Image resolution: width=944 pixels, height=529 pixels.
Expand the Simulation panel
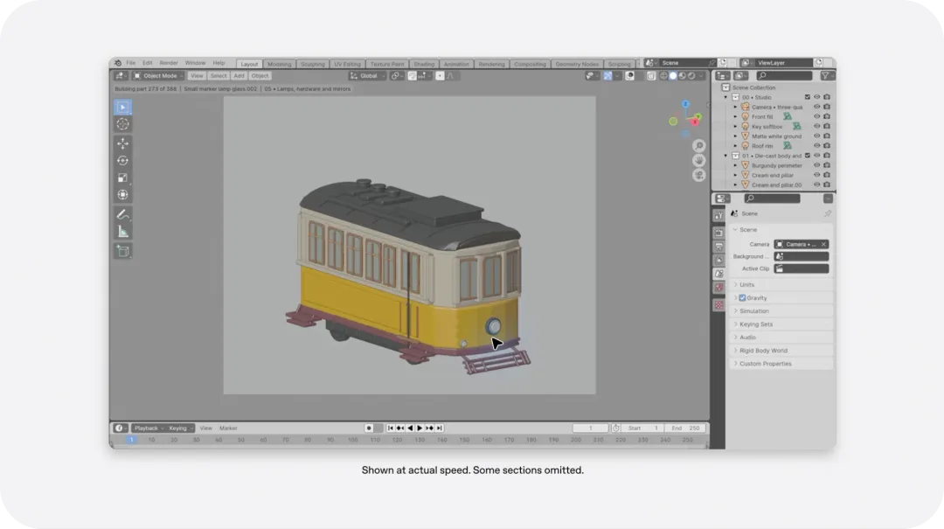coord(782,311)
